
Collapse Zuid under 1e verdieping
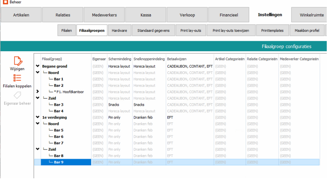tap(38, 149)
